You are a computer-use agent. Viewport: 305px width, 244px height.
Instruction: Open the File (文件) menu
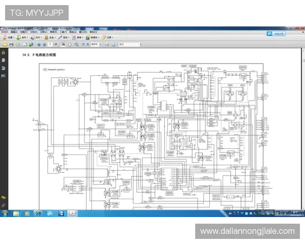tap(4, 32)
